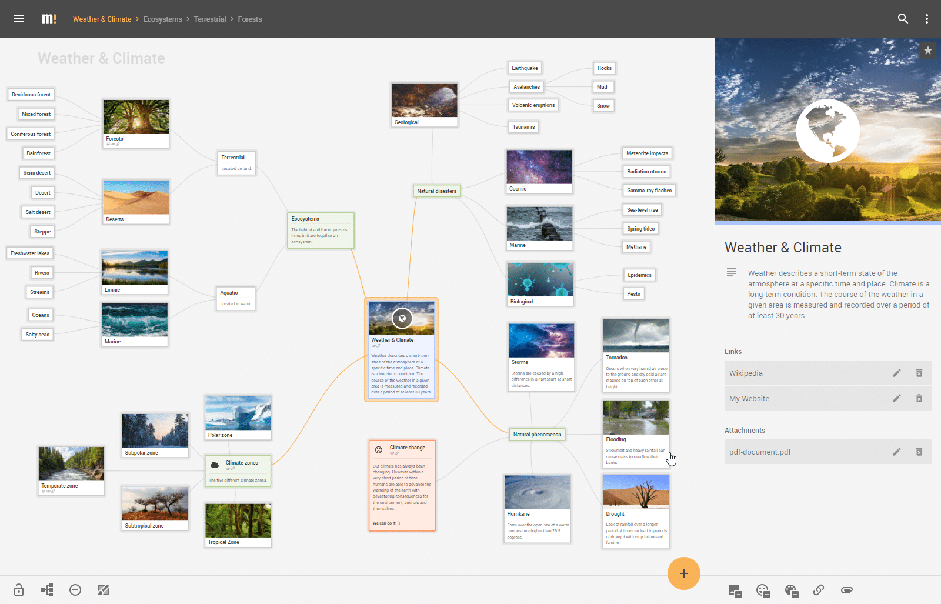Click the zoom out minus icon
Viewport: 941px width, 604px height.
[75, 590]
